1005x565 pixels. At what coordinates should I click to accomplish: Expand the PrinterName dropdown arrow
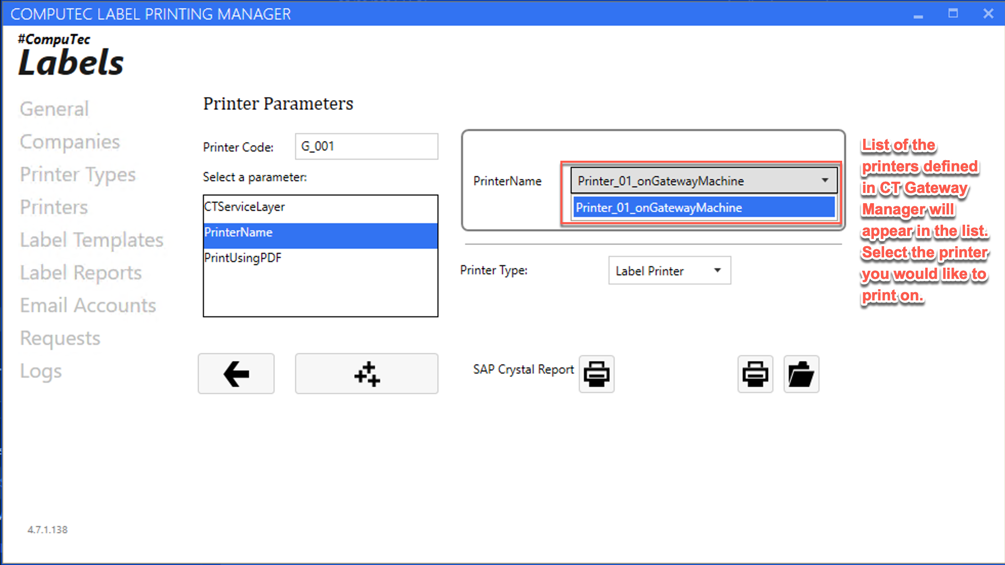[x=825, y=180]
